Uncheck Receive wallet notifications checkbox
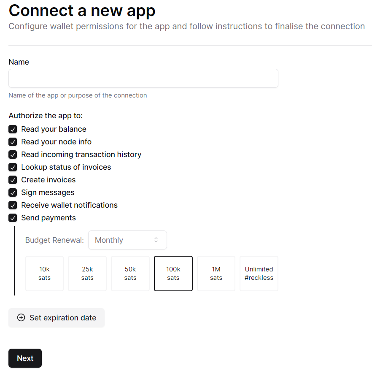This screenshot has width=372, height=374. coord(13,205)
